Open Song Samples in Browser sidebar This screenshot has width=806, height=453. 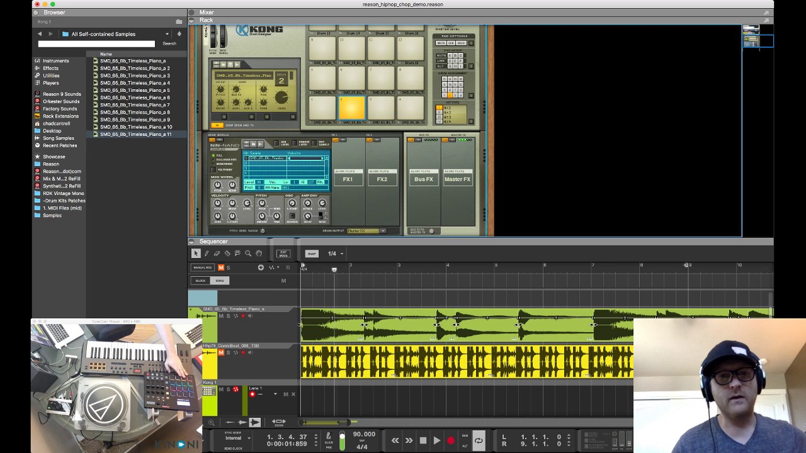point(58,138)
